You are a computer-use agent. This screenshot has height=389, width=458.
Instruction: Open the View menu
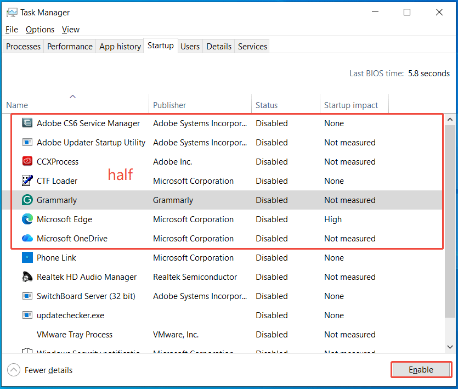(70, 29)
